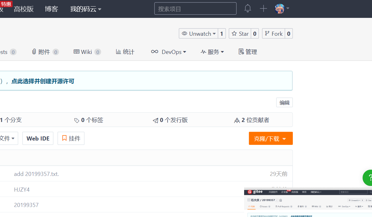
Task: Click the DevOps infinity icon
Action: (155, 52)
